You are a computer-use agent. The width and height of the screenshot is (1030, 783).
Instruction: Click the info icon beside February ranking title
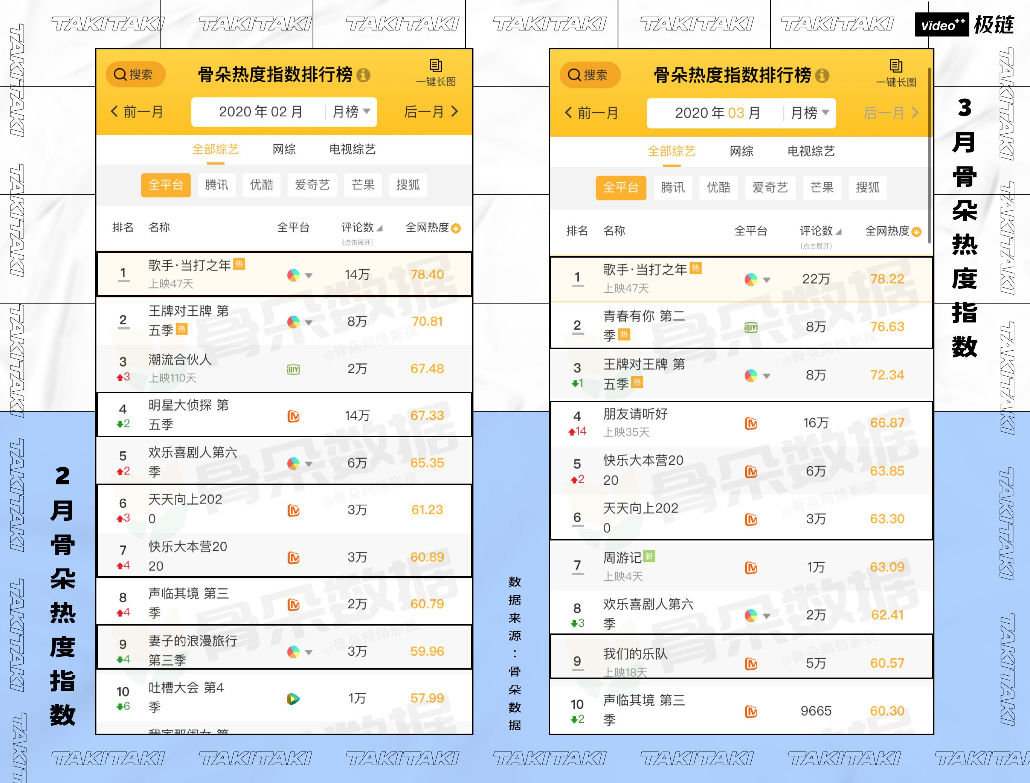(363, 75)
